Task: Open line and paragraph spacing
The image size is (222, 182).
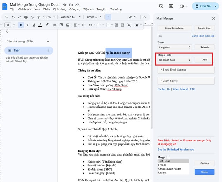Action: tap(84, 25)
